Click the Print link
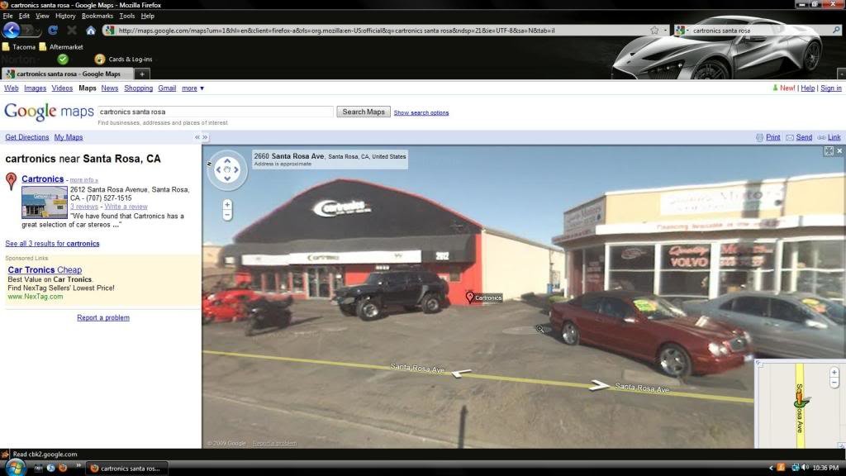The height and width of the screenshot is (476, 846). pyautogui.click(x=772, y=137)
